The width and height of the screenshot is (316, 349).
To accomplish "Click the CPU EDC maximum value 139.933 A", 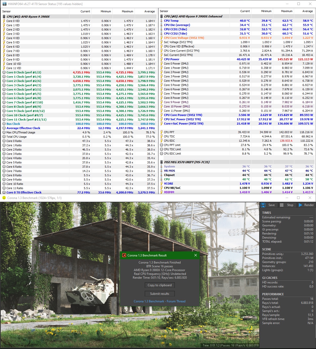I will (286, 141).
